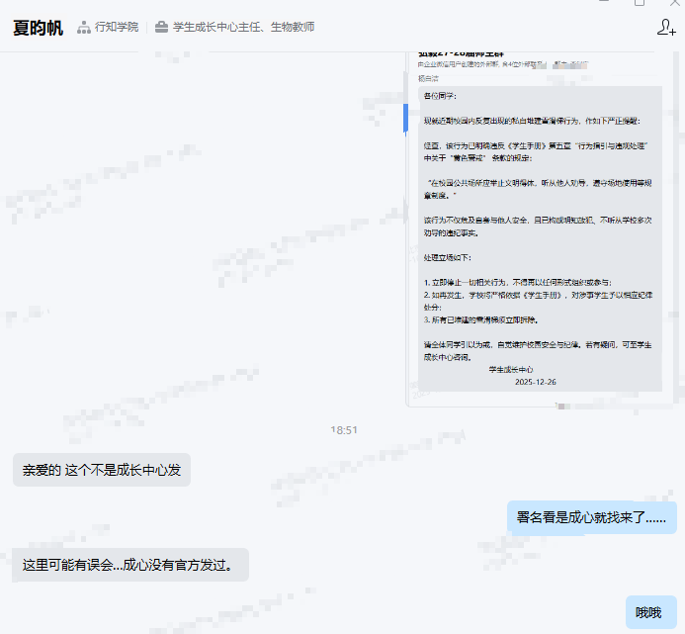Click the 行知学院 department label
685x634 pixels.
click(117, 27)
